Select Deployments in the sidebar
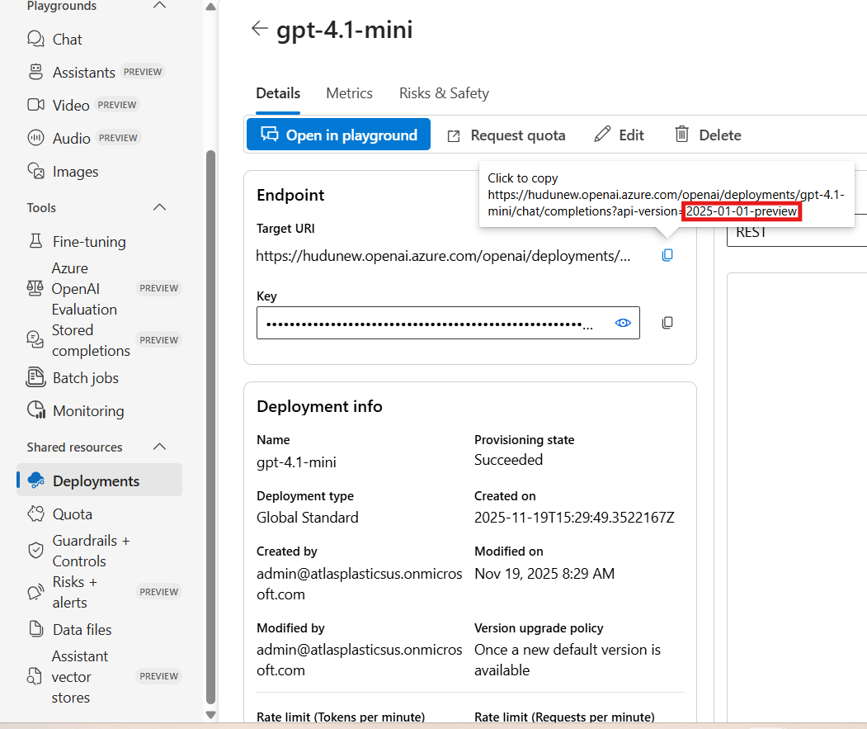The width and height of the screenshot is (867, 729). [100, 480]
